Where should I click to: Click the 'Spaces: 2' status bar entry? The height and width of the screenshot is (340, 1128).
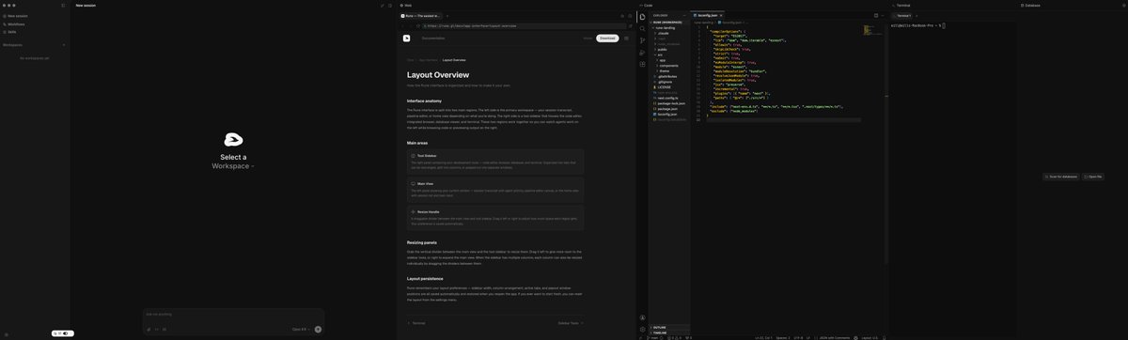coord(783,337)
